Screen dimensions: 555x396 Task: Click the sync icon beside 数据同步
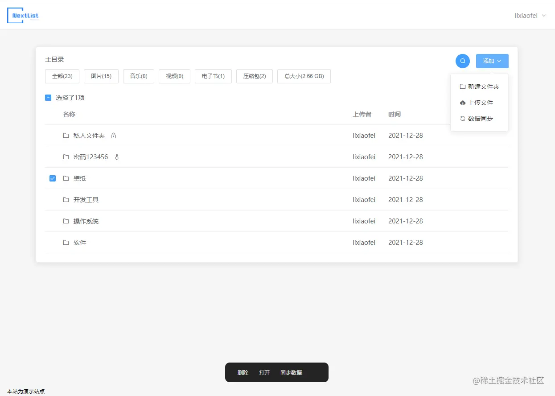tap(462, 118)
